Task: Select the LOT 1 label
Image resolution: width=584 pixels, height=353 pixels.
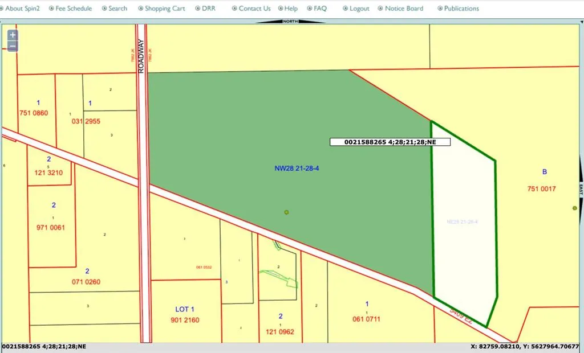Action: (x=185, y=309)
